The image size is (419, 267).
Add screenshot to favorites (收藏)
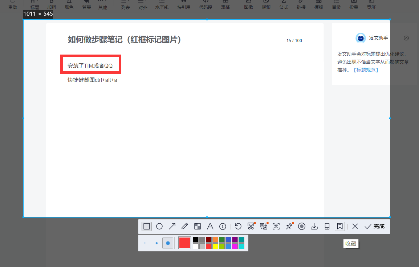(339, 226)
